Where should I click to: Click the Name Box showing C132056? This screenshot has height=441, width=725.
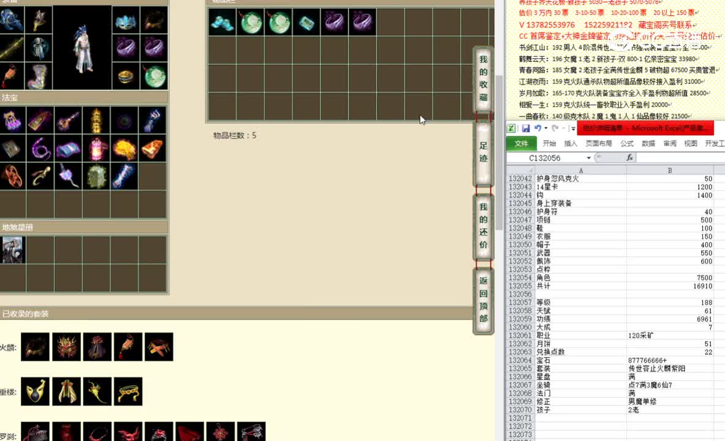[x=546, y=158]
